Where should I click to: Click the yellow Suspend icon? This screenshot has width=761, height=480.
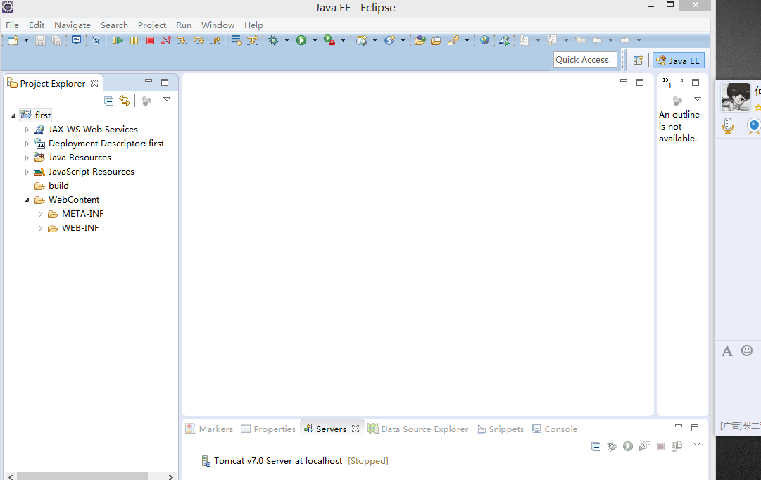[x=134, y=40]
